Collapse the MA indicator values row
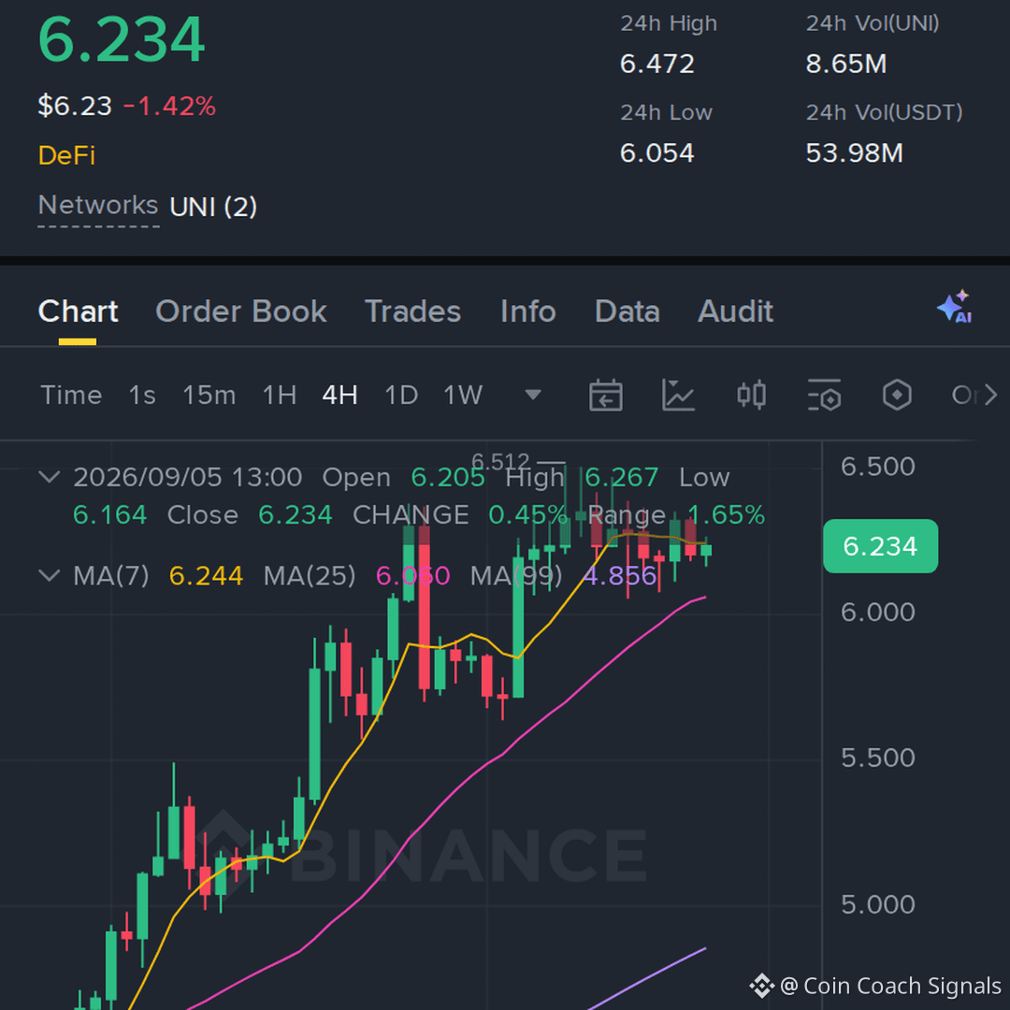Screen dimensions: 1010x1010 point(50,575)
